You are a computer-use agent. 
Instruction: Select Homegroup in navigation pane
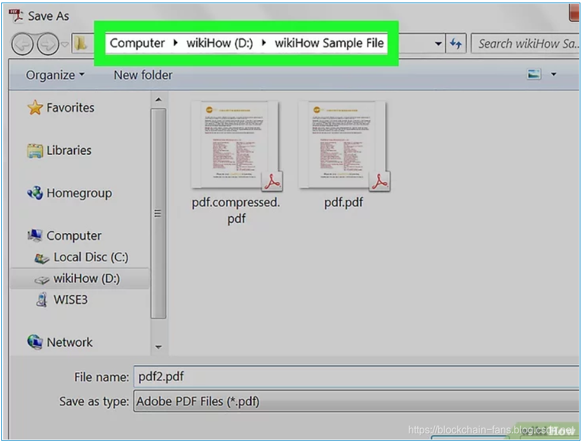point(79,194)
